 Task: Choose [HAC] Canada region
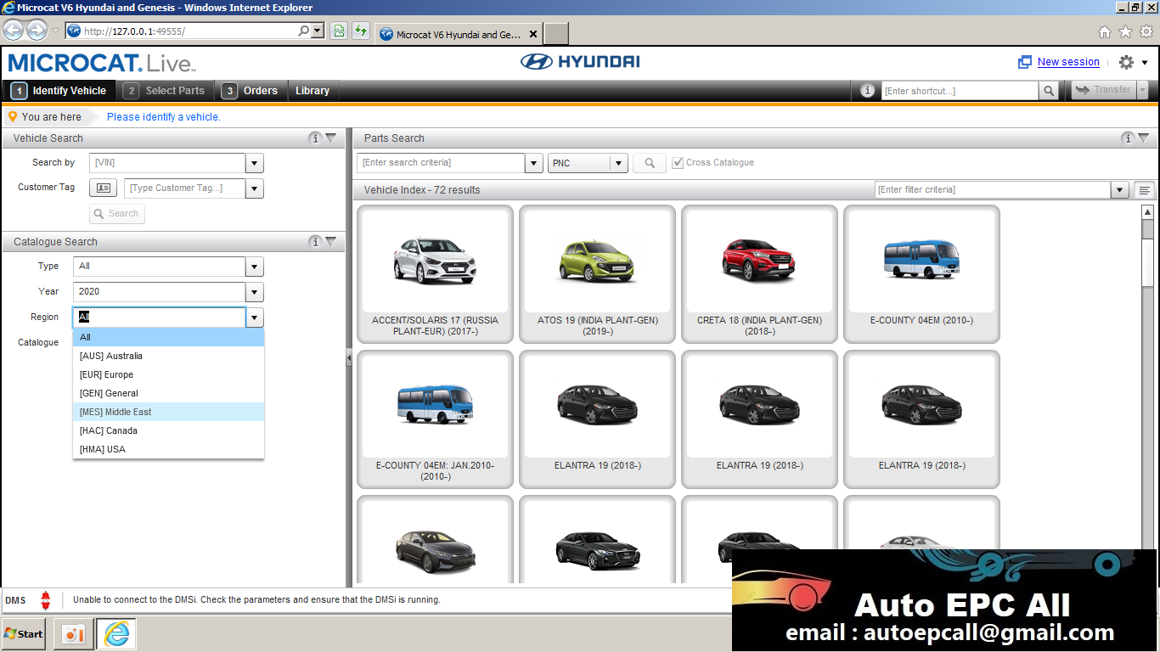coord(169,431)
